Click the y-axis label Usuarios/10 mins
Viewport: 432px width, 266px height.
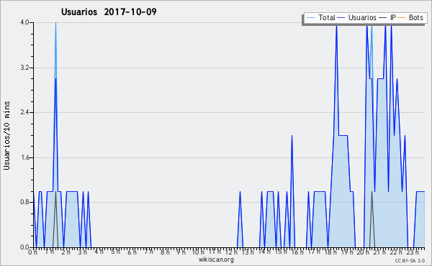[6, 135]
